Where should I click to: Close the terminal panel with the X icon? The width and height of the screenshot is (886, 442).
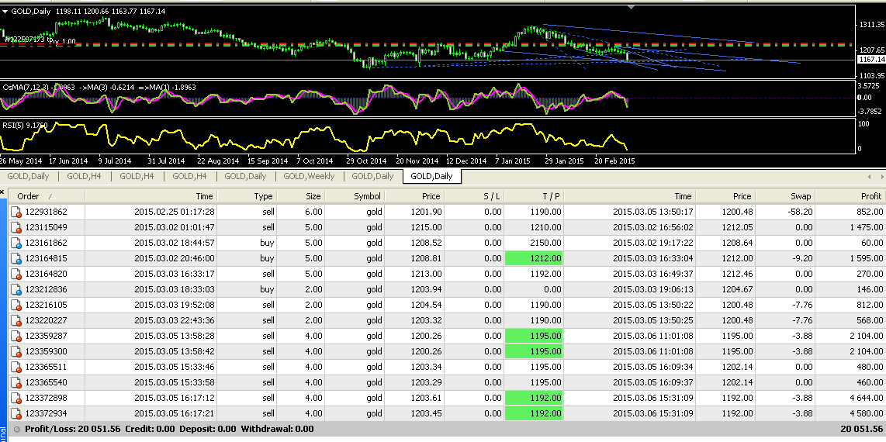point(3,191)
